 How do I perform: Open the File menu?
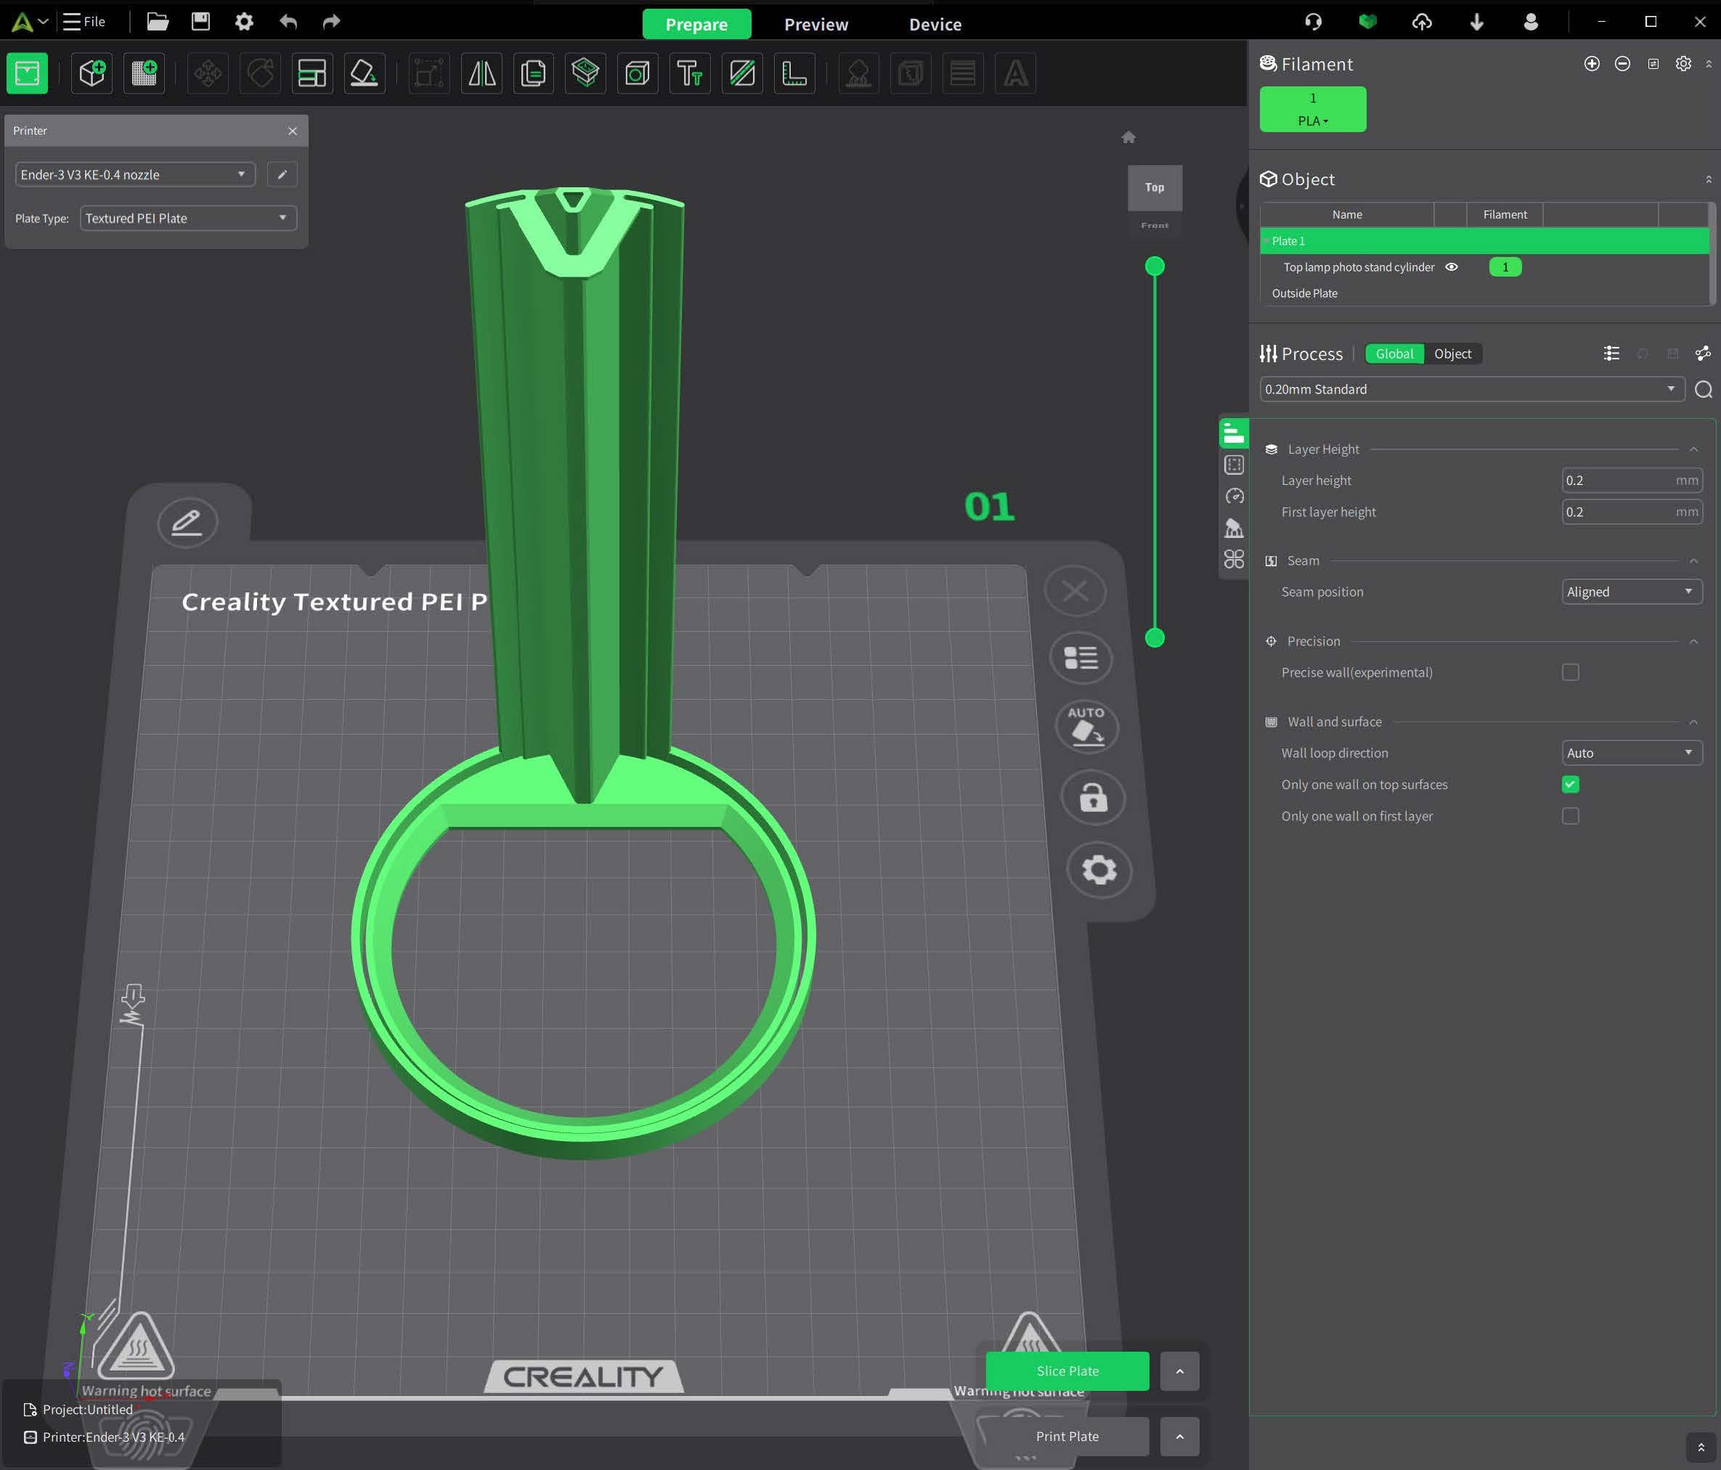(85, 22)
